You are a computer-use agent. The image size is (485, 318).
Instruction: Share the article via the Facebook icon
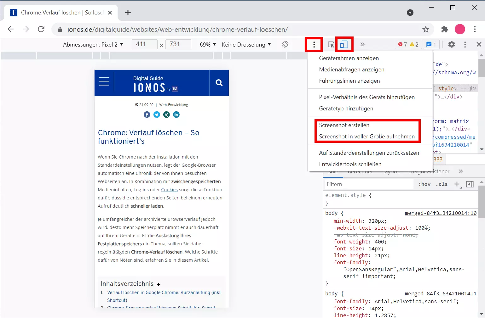(x=147, y=115)
